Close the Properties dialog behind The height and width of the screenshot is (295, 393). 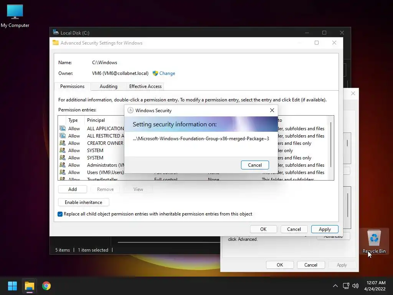(x=353, y=93)
